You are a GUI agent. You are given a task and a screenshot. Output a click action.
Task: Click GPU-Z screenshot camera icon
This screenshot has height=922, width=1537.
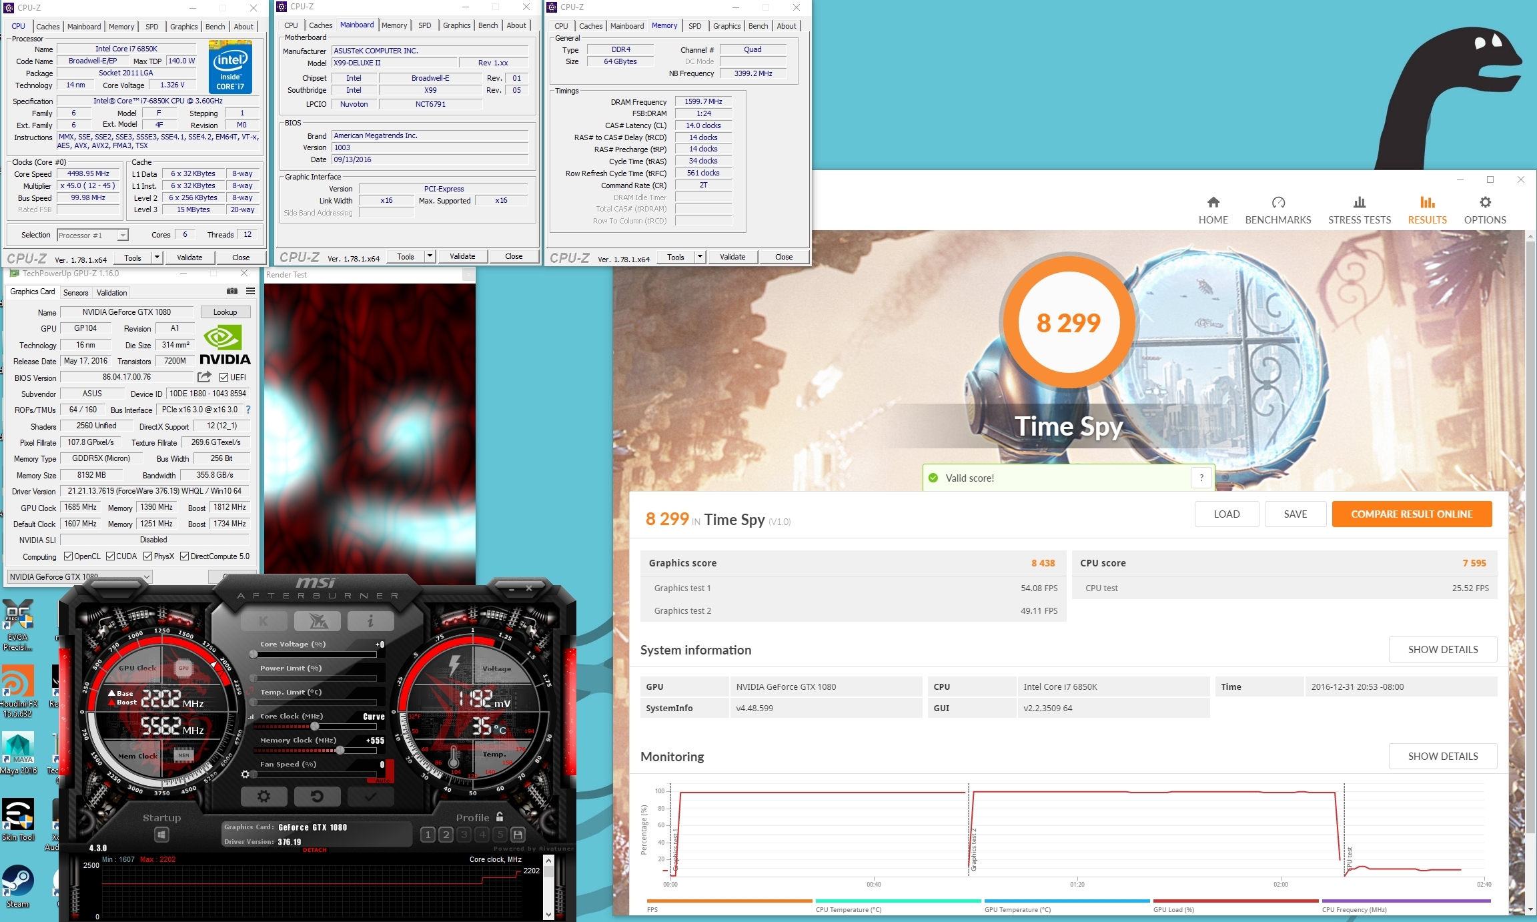click(231, 291)
